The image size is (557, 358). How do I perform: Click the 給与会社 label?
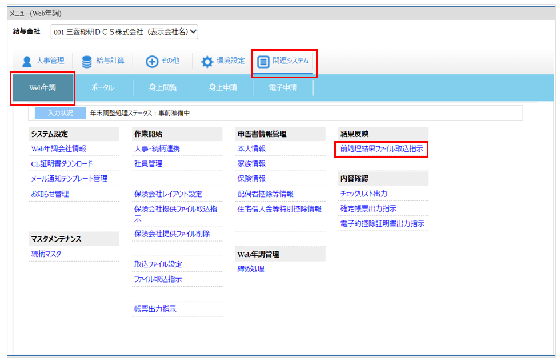click(27, 31)
